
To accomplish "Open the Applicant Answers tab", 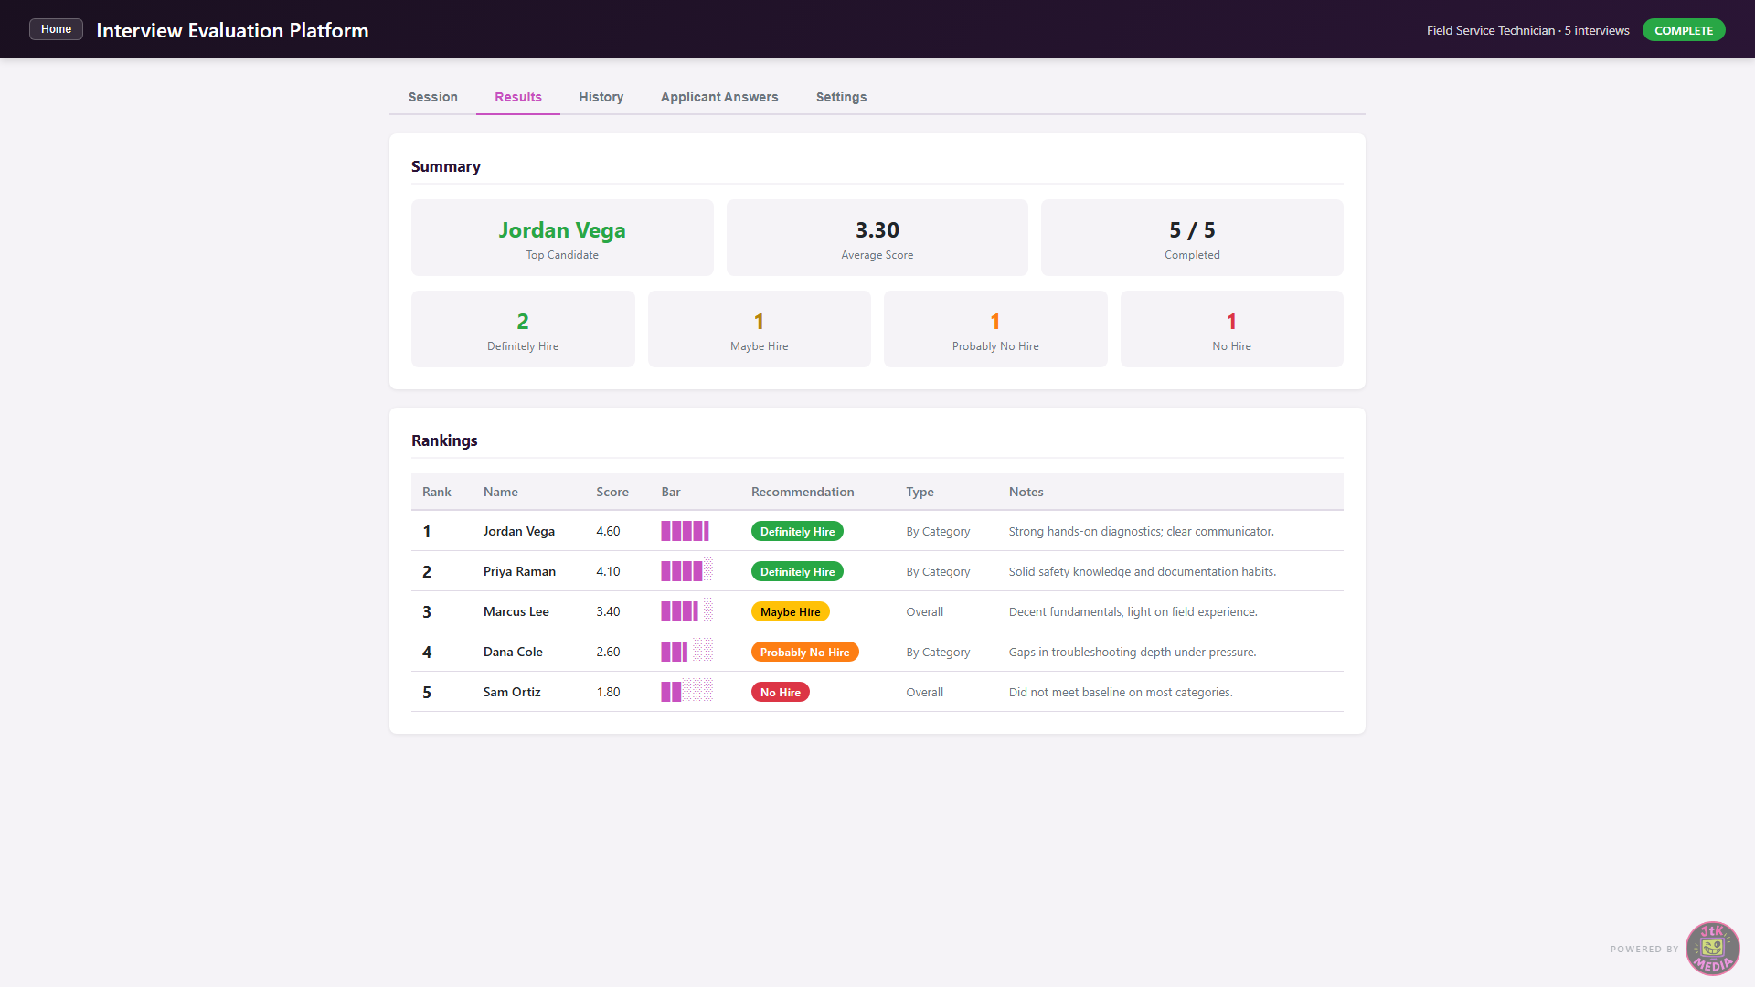I will point(719,97).
